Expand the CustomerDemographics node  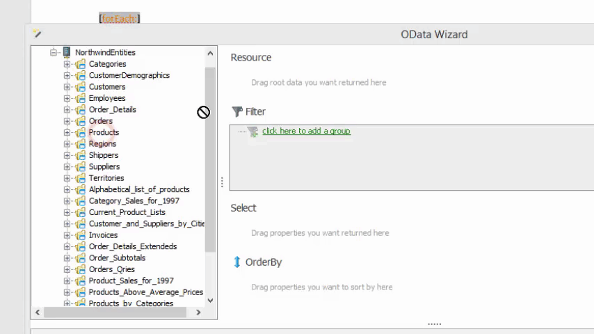pos(67,75)
